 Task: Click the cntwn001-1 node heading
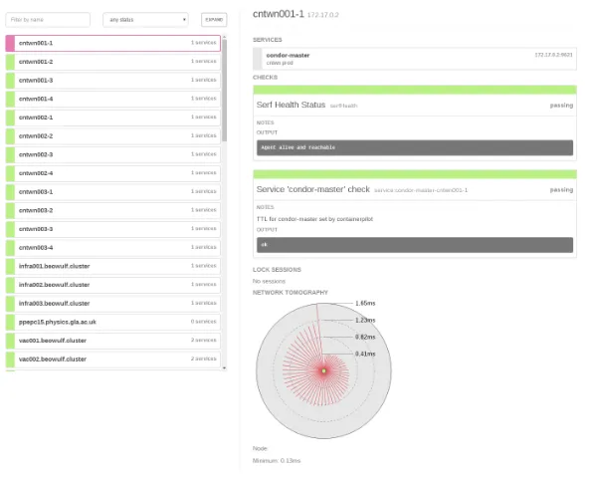click(279, 14)
